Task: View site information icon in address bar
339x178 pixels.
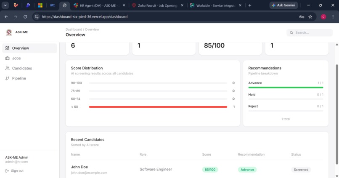Action: tap(37, 17)
